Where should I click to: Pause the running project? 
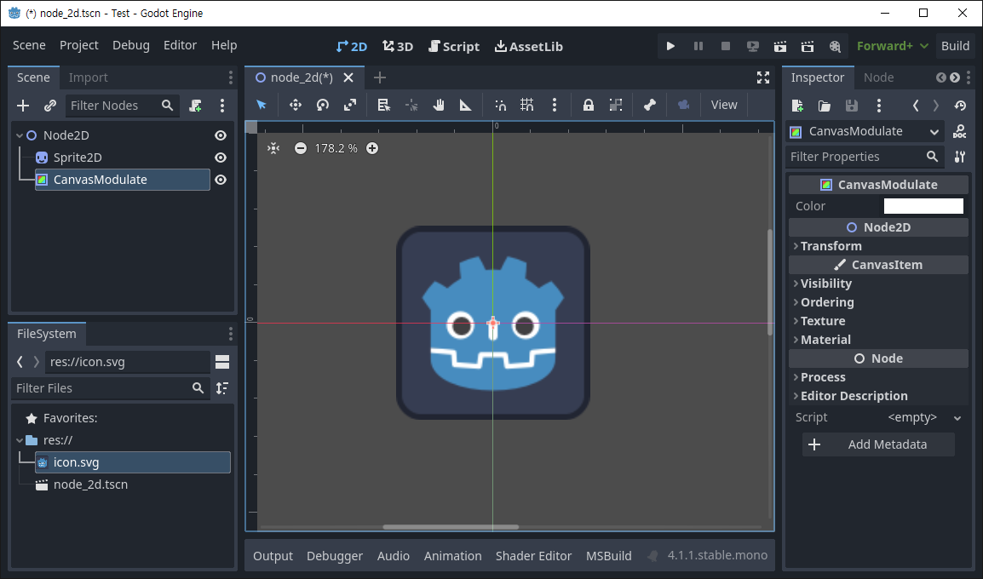click(x=698, y=46)
